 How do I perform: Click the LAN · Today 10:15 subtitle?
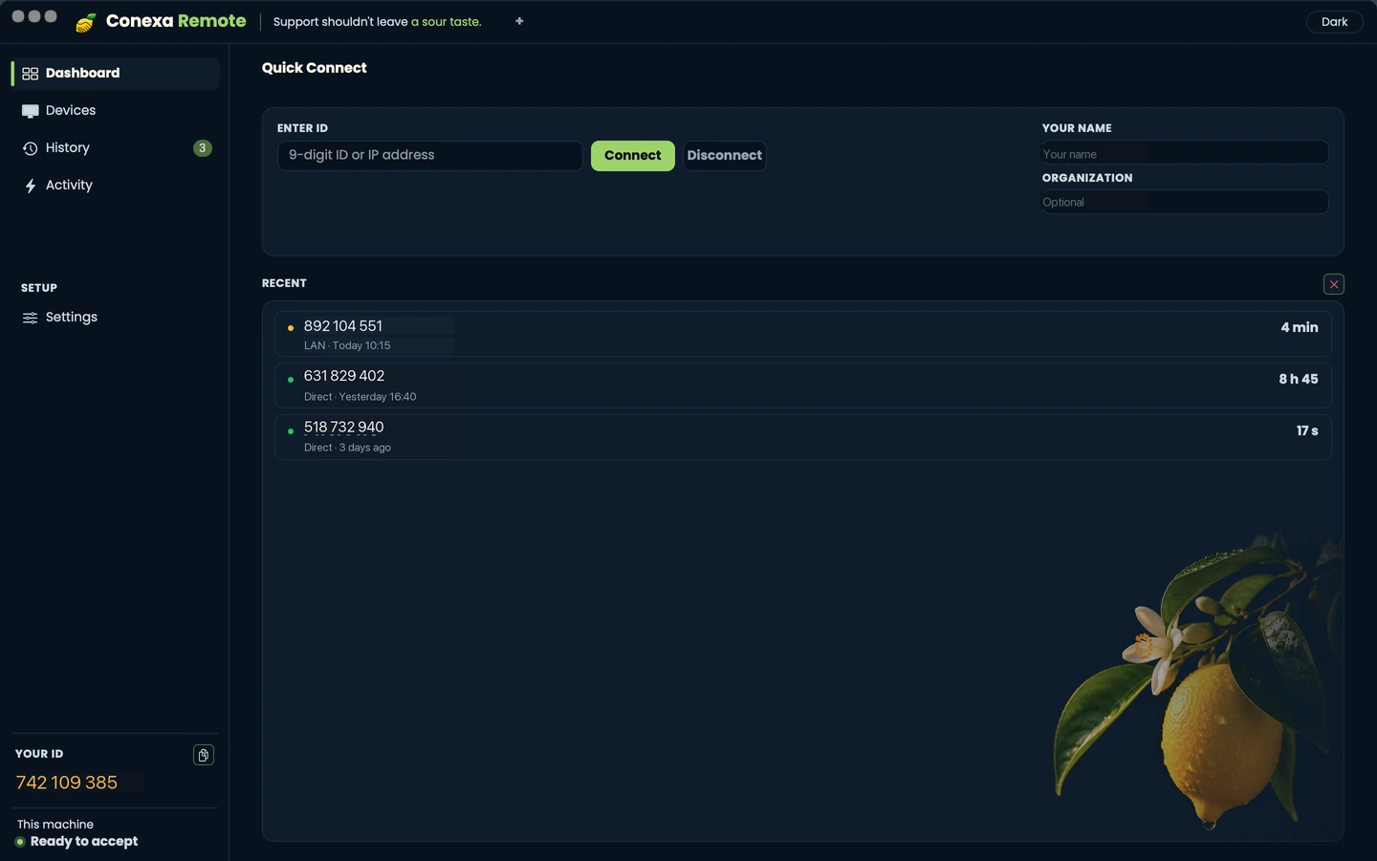click(347, 345)
